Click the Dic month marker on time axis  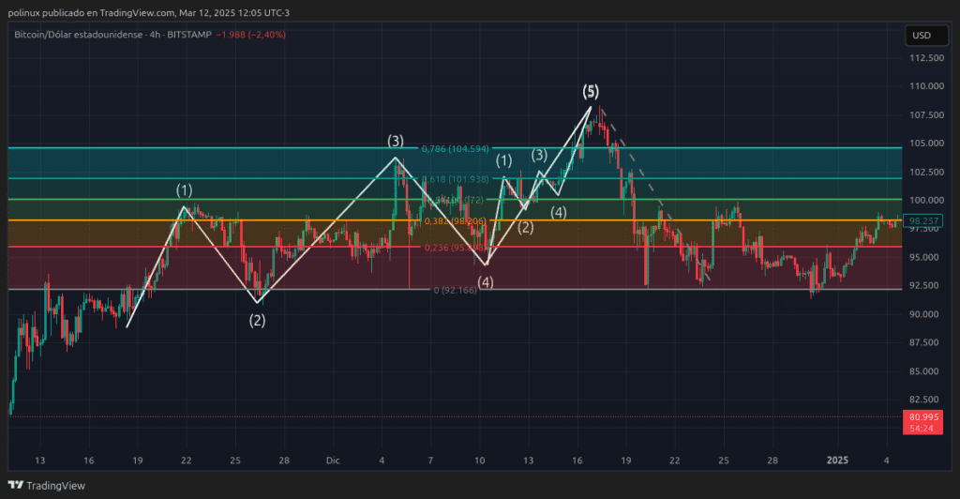pos(332,461)
